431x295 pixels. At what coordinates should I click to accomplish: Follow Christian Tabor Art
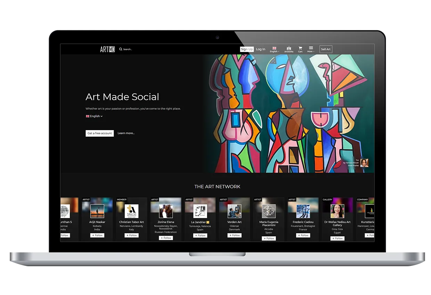tap(131, 235)
